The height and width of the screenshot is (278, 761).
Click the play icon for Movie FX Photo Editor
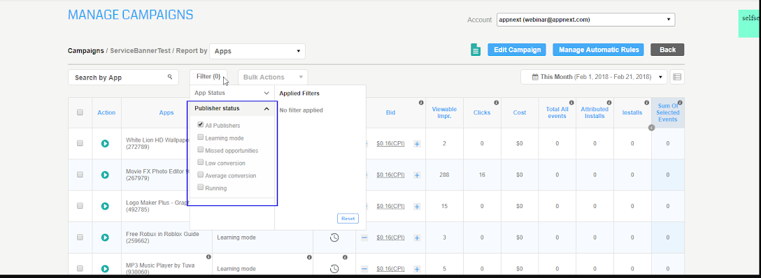pyautogui.click(x=105, y=175)
